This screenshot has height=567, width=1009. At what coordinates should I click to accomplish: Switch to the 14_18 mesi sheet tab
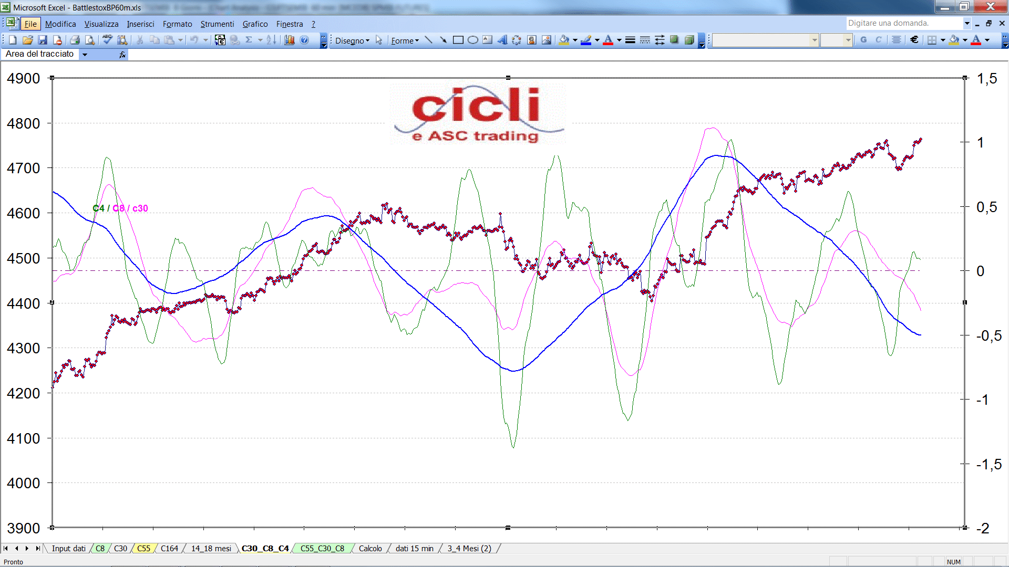pos(211,549)
